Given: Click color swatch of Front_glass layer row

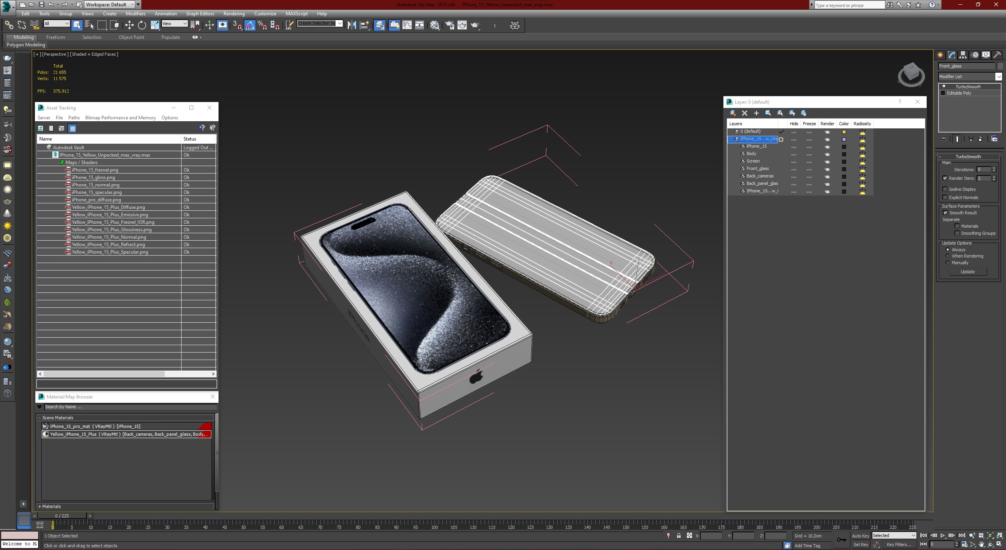Looking at the screenshot, I should [x=844, y=169].
